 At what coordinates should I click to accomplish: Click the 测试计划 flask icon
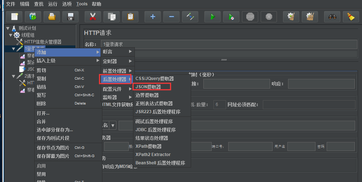point(14,28)
